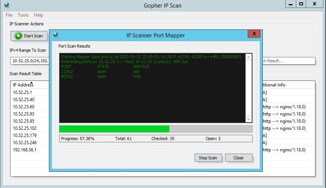Click the port scan progress bar
Screen dimensions: 326x188
[156, 129]
